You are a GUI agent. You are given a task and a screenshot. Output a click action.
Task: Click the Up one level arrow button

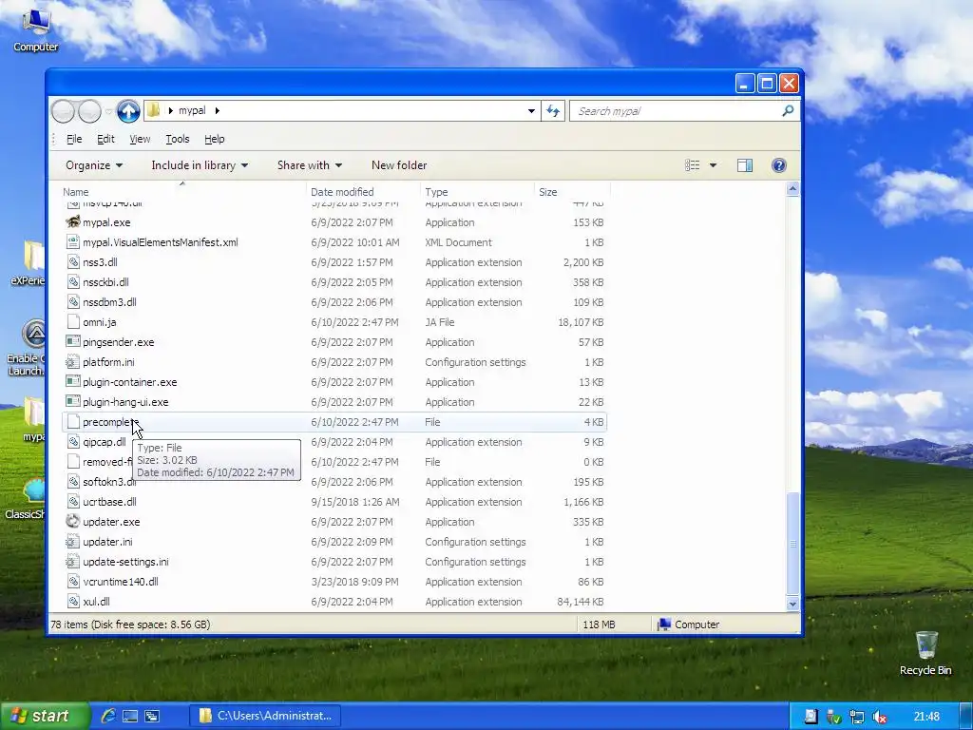pyautogui.click(x=128, y=111)
